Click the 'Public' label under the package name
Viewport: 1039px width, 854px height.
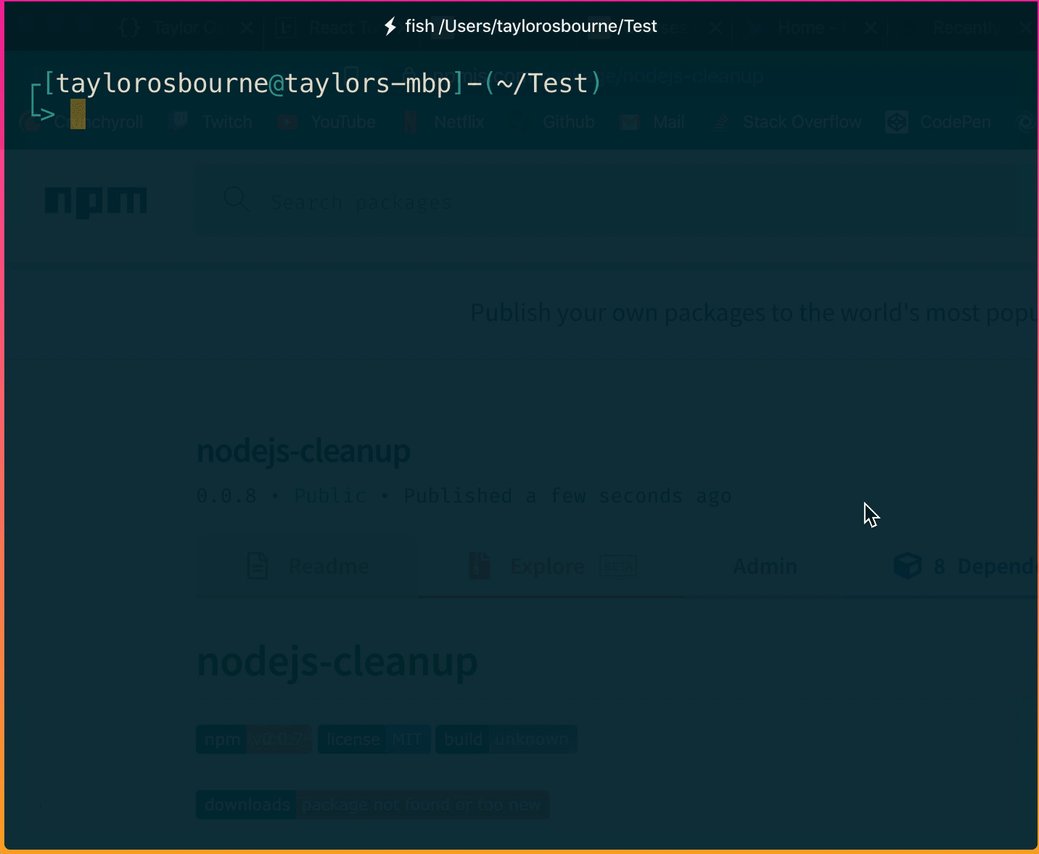(x=330, y=496)
